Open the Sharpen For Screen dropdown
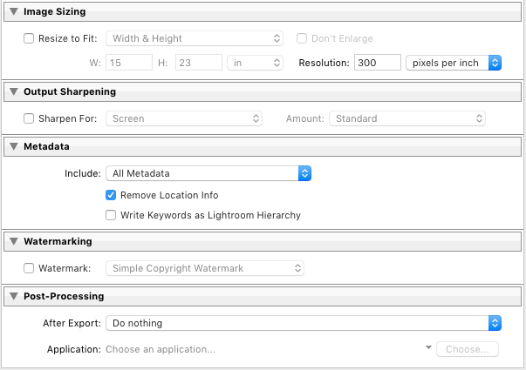The width and height of the screenshot is (526, 370). click(184, 118)
